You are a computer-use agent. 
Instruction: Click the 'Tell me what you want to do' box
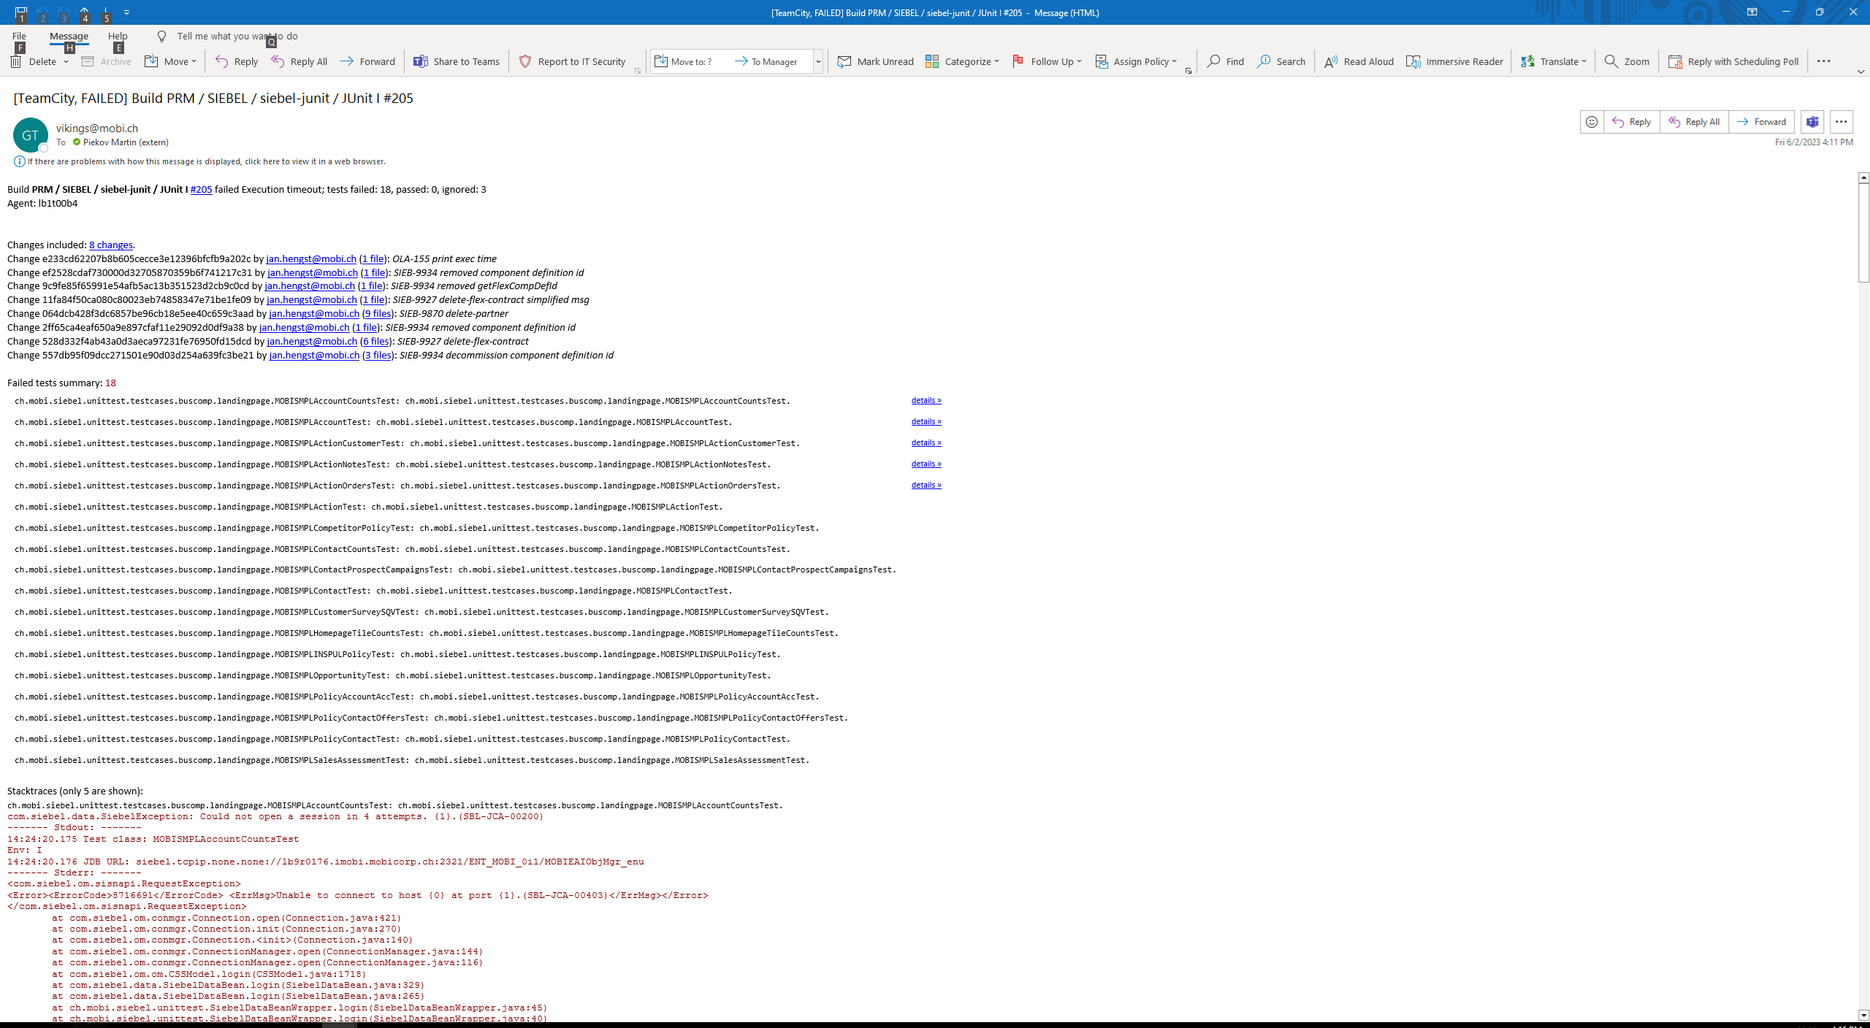pyautogui.click(x=237, y=36)
